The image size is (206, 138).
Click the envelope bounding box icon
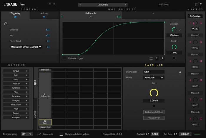point(151,58)
